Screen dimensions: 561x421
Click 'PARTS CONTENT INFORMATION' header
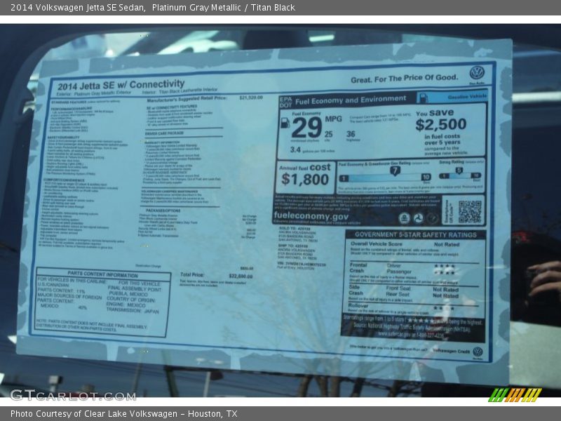click(x=102, y=274)
